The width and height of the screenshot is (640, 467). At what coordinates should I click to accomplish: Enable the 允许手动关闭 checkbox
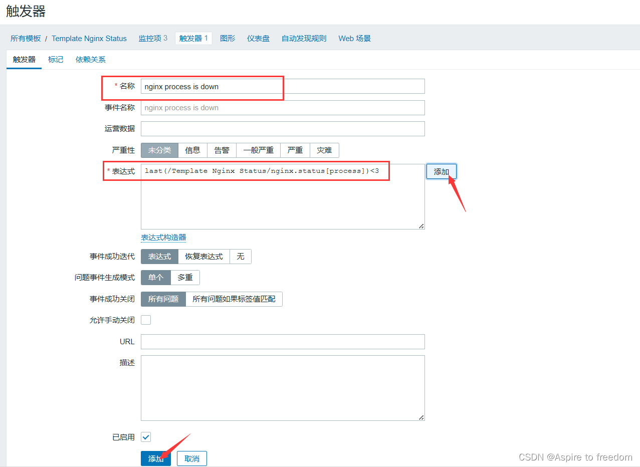[146, 320]
